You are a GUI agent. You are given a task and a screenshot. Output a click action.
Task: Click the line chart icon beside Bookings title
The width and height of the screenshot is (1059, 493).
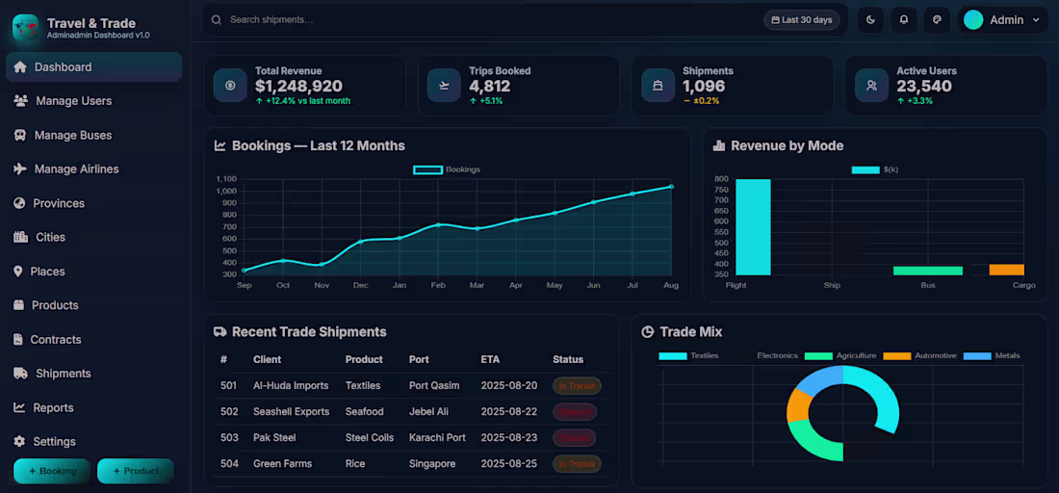point(220,145)
